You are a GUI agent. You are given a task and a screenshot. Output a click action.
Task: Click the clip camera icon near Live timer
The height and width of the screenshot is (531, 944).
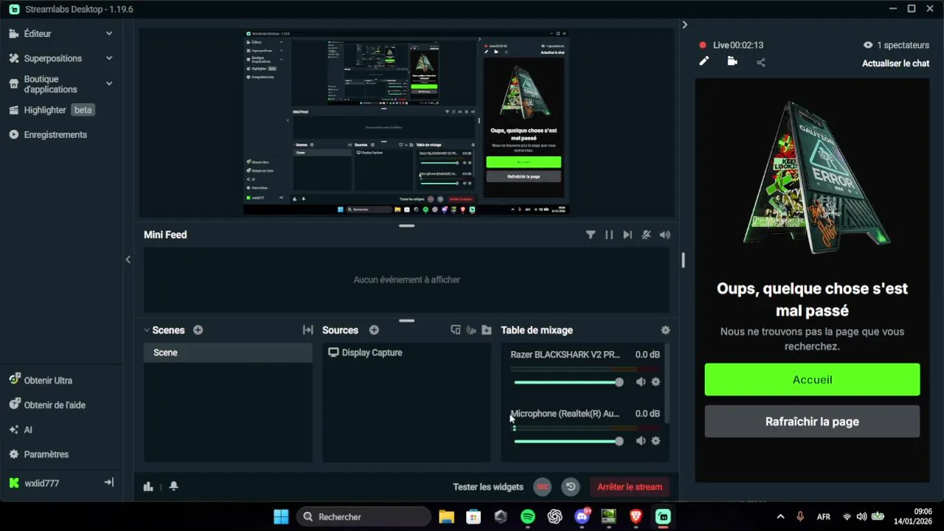coord(732,61)
